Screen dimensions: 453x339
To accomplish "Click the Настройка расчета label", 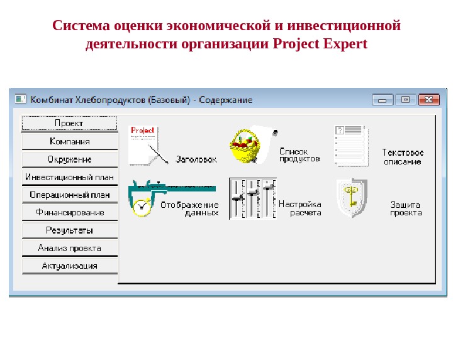I will tap(300, 208).
